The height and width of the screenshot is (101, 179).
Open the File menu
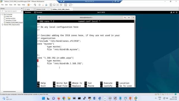2,5
